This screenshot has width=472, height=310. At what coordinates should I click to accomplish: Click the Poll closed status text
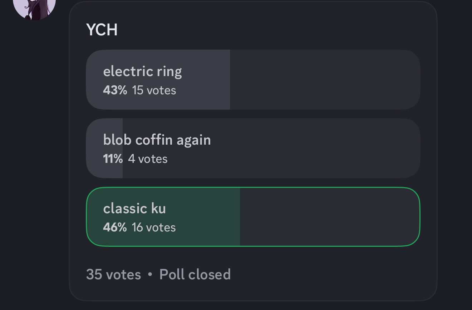pyautogui.click(x=195, y=274)
